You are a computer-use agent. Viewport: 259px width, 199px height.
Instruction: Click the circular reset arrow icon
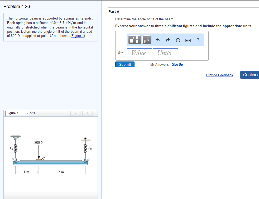coord(178,40)
